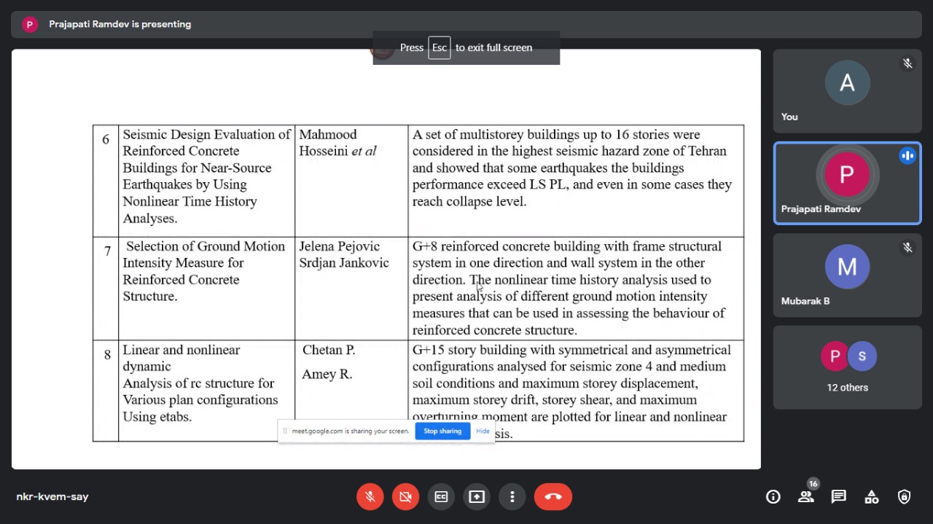Image resolution: width=933 pixels, height=524 pixels.
Task: Click participant count badge 16
Action: click(813, 484)
